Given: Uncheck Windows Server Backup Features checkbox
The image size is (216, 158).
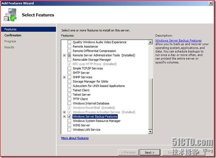Looking at the screenshot, I should (x=69, y=117).
